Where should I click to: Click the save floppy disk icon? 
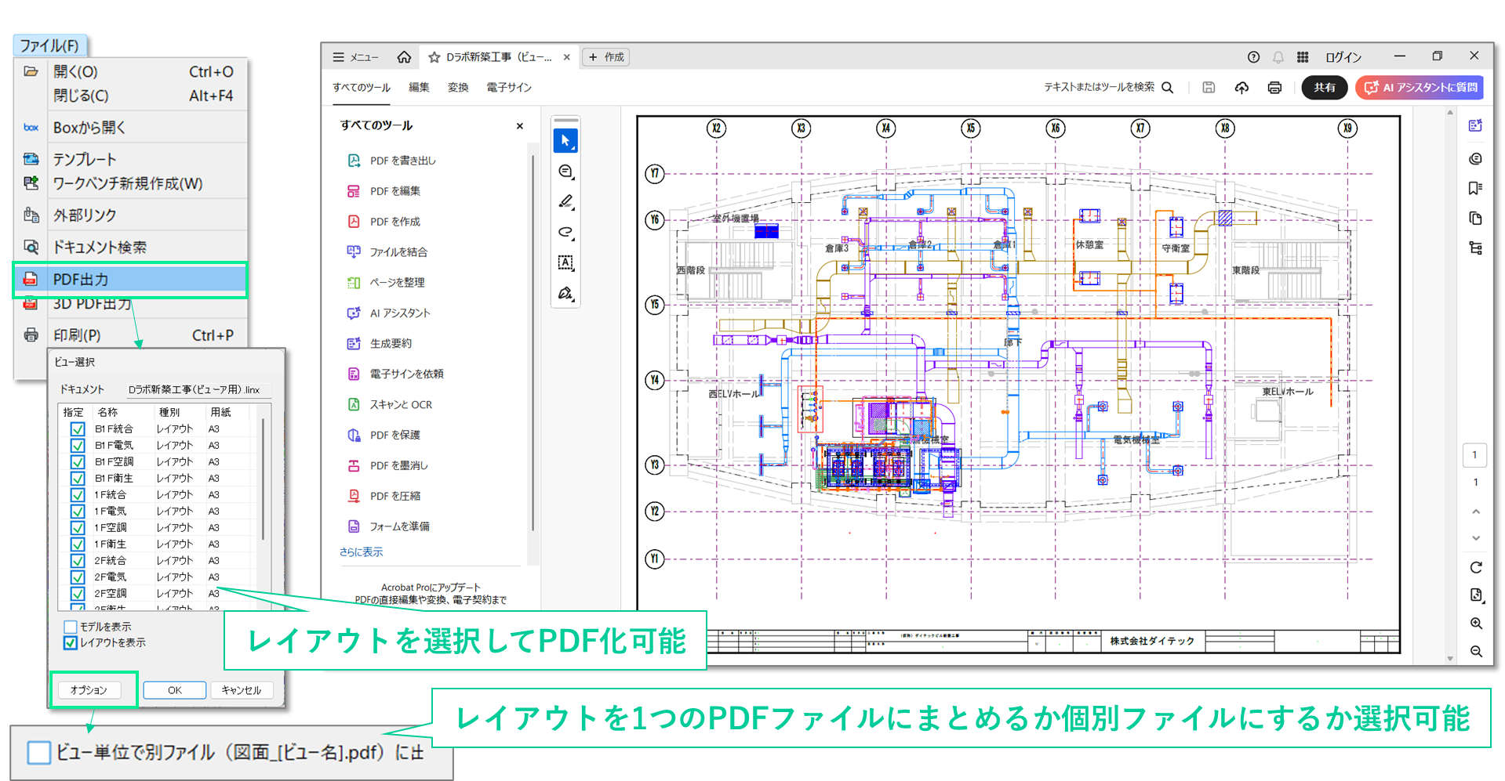click(1209, 88)
